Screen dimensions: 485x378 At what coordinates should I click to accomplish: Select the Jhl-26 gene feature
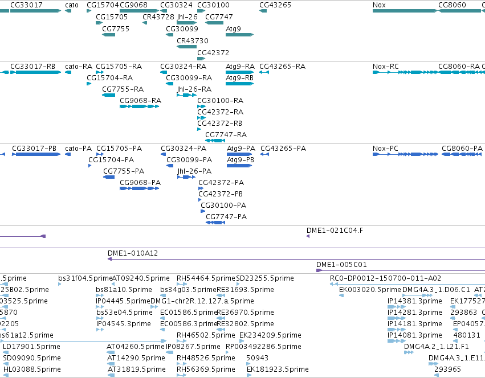pos(187,23)
